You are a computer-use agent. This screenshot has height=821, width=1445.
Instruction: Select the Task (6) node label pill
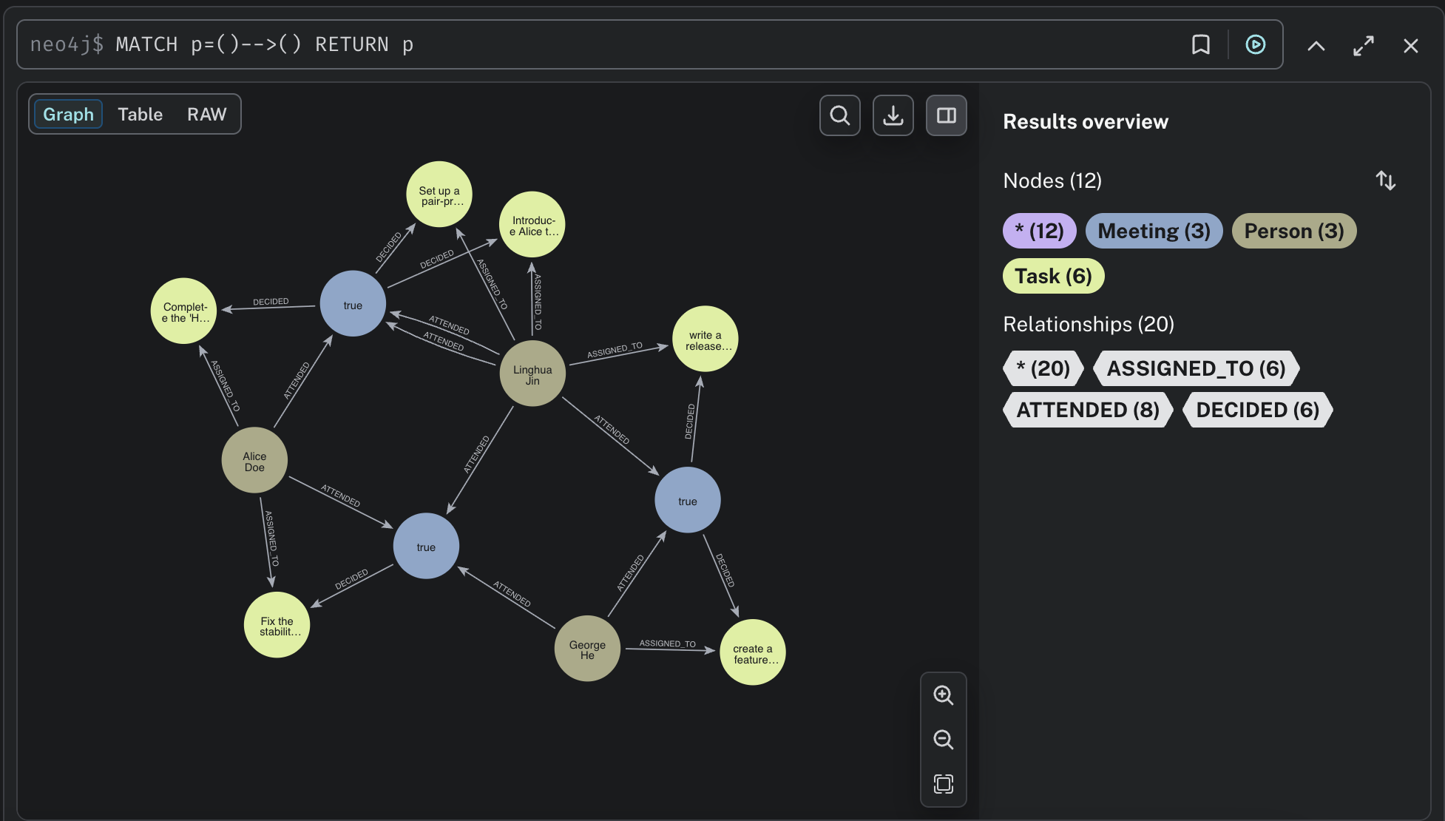1053,275
